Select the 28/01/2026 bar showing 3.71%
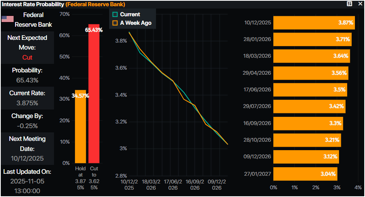Screen dimensions: 365x197 coord(313,39)
